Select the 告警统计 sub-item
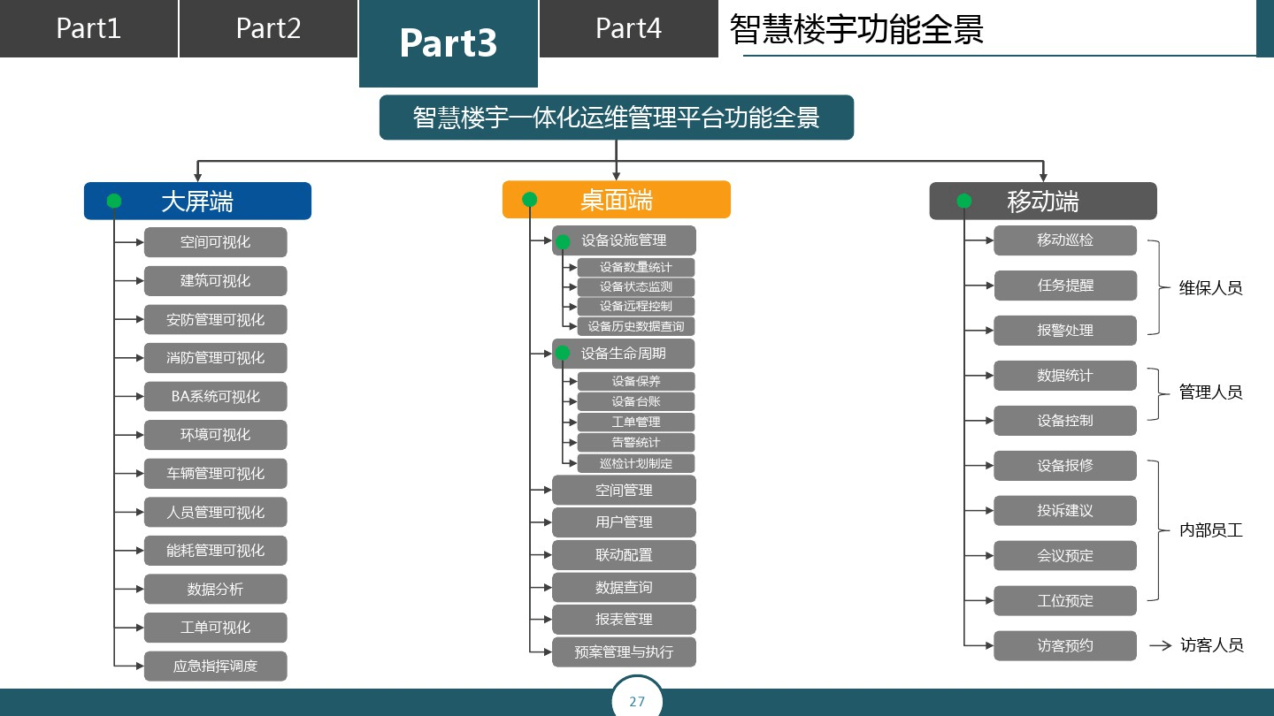 [636, 442]
